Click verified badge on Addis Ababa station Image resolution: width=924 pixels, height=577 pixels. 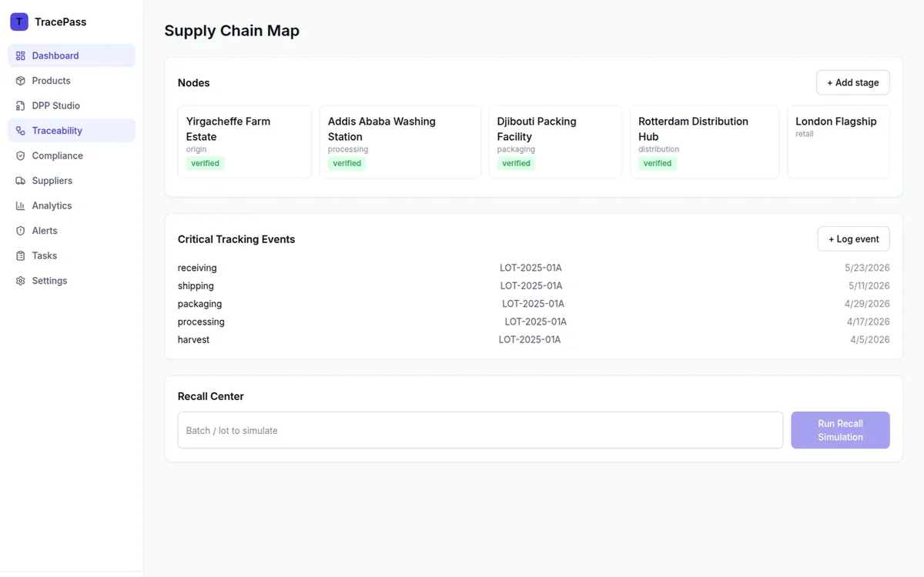(347, 163)
